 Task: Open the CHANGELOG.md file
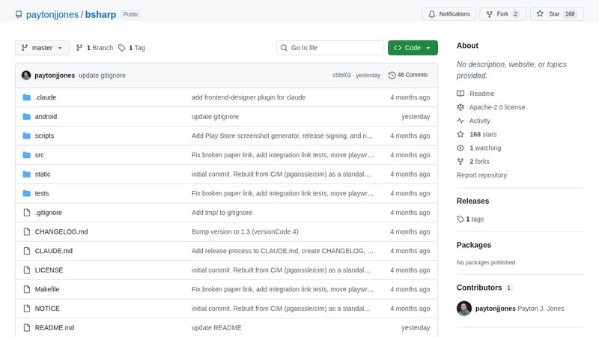pos(61,231)
